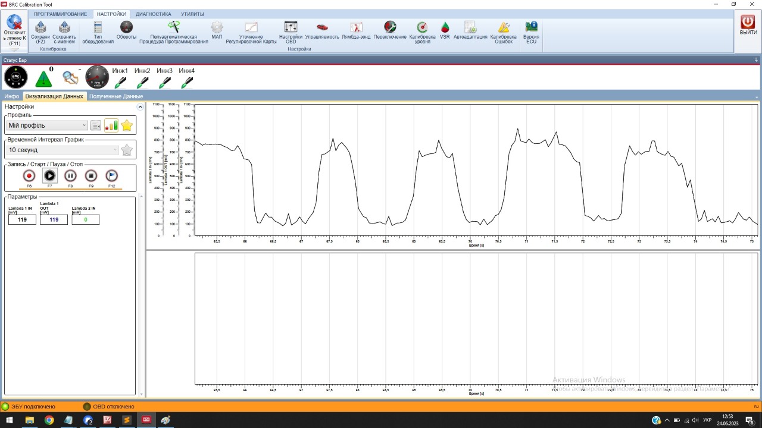Image resolution: width=762 pixels, height=428 pixels.
Task: Click the Lambda 2 IN value field
Action: (x=85, y=219)
